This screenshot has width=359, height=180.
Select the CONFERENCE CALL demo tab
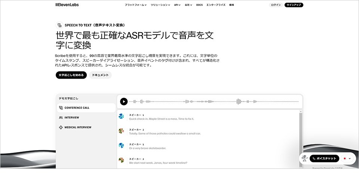point(86,108)
